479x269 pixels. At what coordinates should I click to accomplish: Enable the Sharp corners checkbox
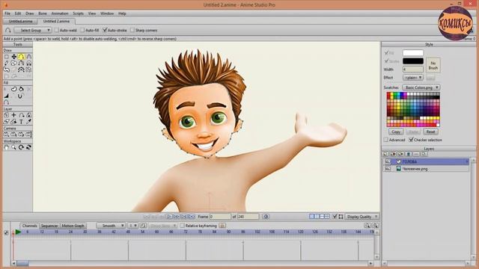pos(132,30)
